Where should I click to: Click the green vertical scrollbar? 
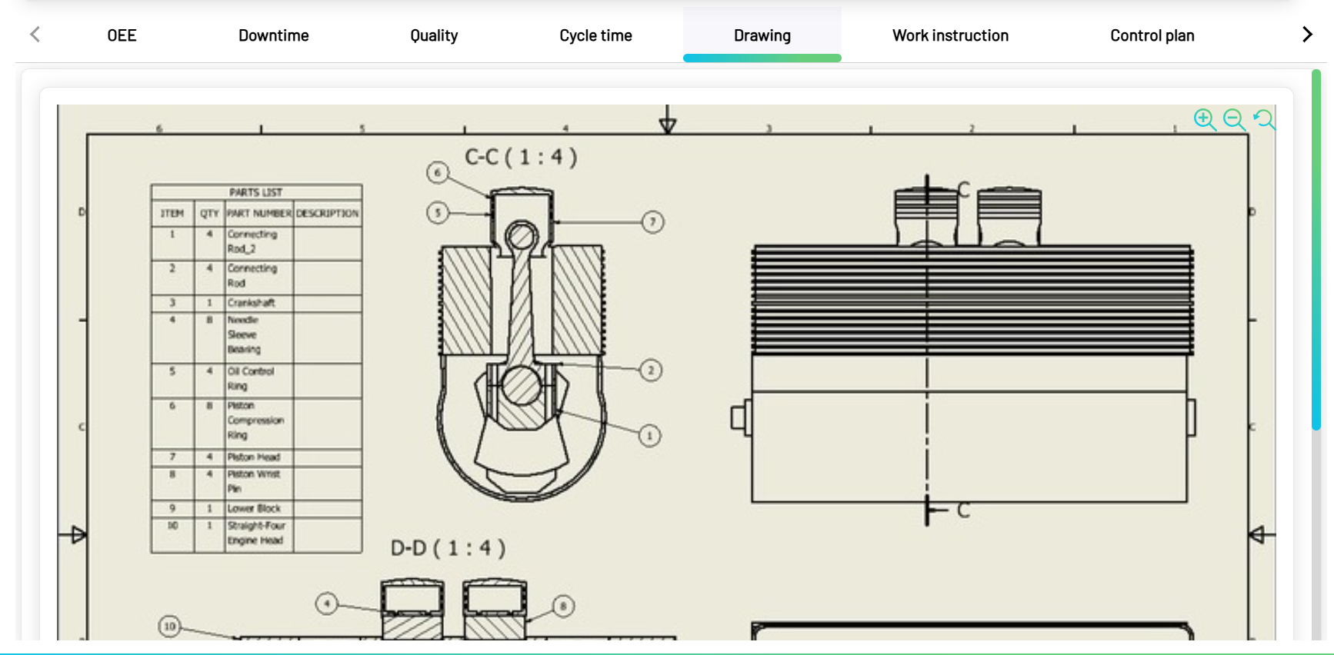tap(1316, 250)
